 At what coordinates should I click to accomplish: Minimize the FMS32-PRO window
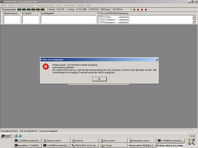pyautogui.click(x=189, y=2)
